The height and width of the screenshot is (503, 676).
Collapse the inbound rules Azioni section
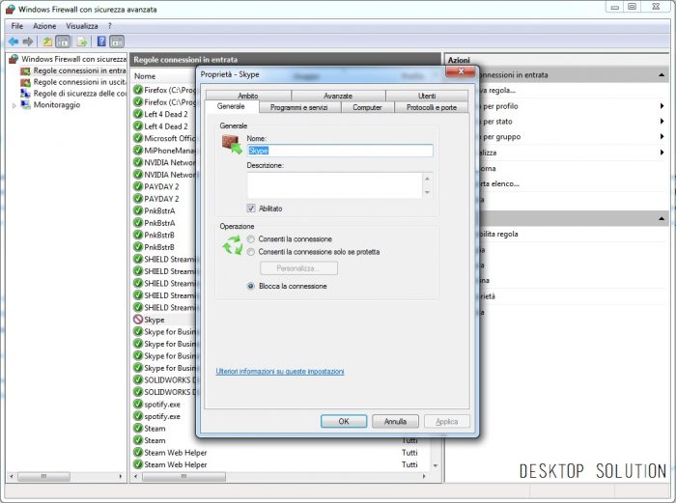(x=662, y=75)
